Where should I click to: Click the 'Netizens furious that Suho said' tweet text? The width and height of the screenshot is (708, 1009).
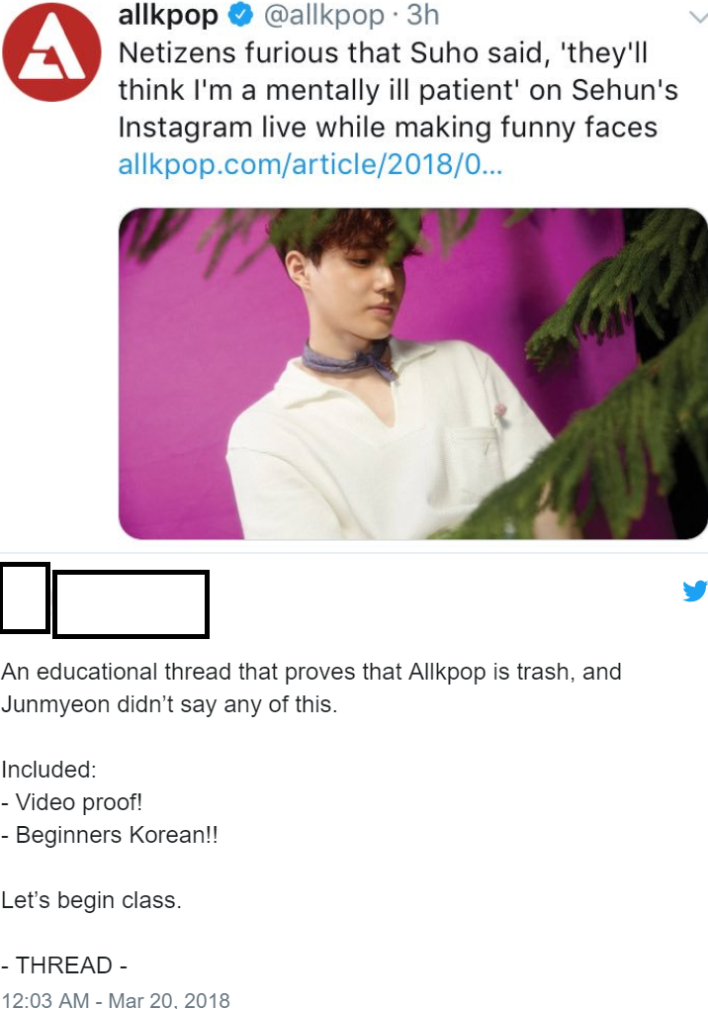(398, 90)
